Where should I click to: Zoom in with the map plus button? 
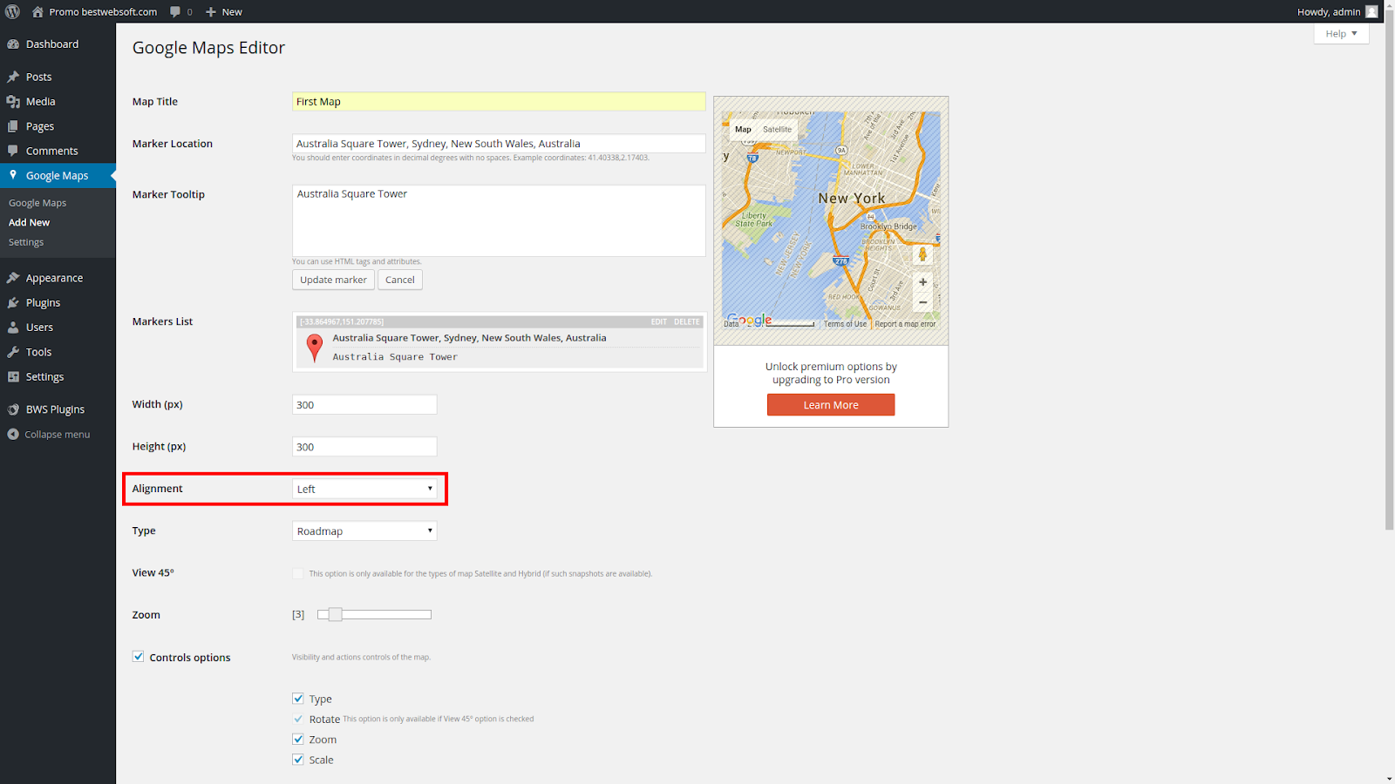point(922,282)
